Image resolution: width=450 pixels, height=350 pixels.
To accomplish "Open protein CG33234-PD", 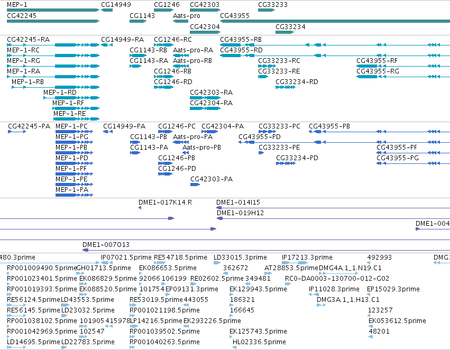I will tap(286, 163).
